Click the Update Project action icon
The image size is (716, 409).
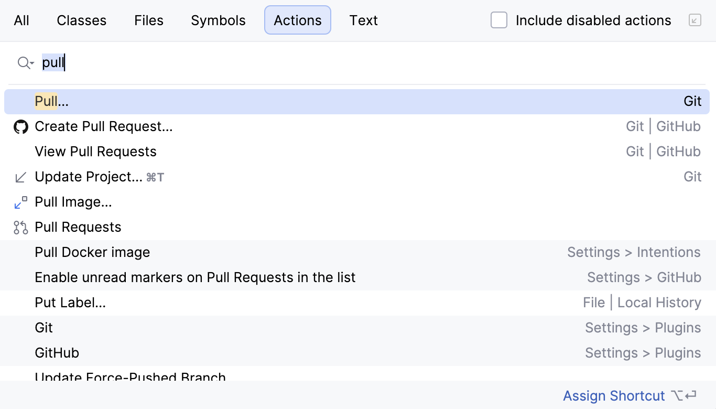20,177
